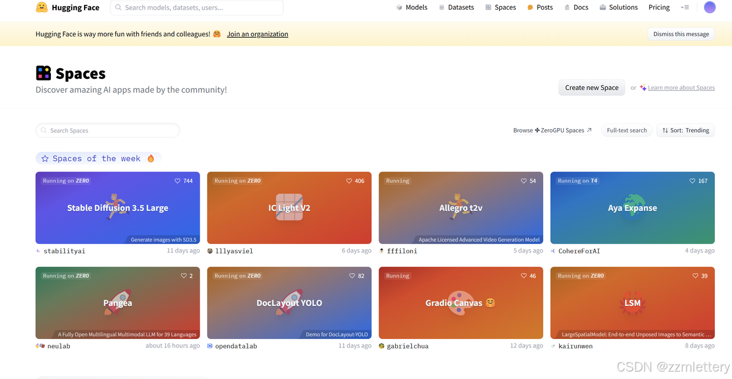Screen dimensions: 732x379
Task: Click stabilityai author name
Action: point(65,251)
